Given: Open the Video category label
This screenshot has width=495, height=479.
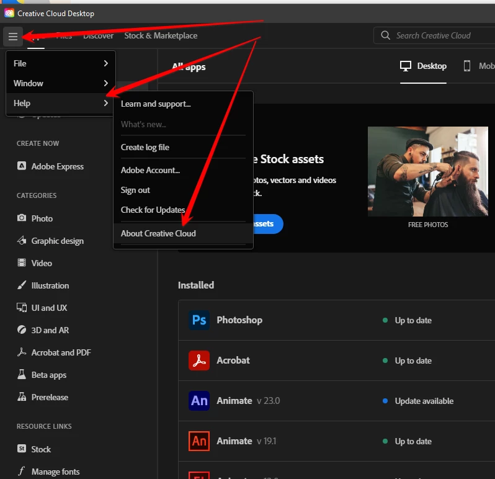Looking at the screenshot, I should 42,263.
